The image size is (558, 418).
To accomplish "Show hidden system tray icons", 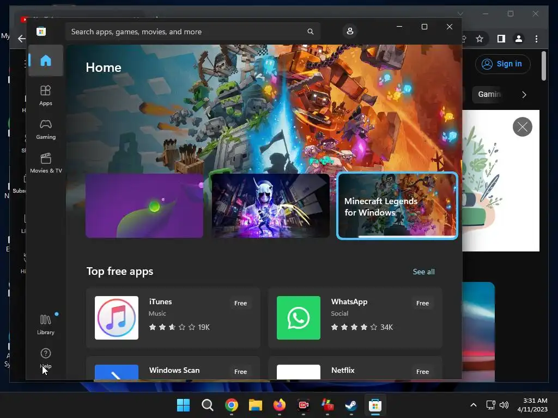I will [x=474, y=405].
